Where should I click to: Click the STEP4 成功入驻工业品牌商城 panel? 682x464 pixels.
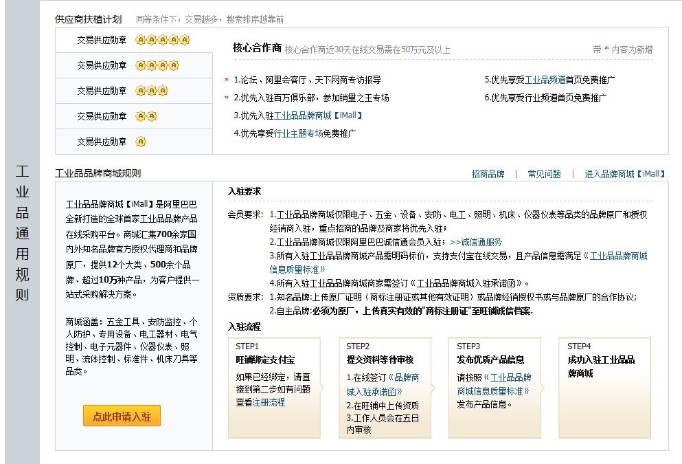point(604,388)
